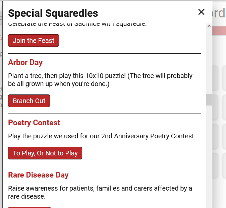This screenshot has height=208, width=226.
Task: Click the scrollbar up arrow in the dialog
Action: (209, 26)
